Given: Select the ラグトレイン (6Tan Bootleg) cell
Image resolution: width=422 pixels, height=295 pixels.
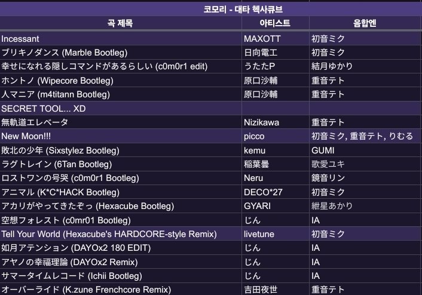Looking at the screenshot, I should coord(121,164).
